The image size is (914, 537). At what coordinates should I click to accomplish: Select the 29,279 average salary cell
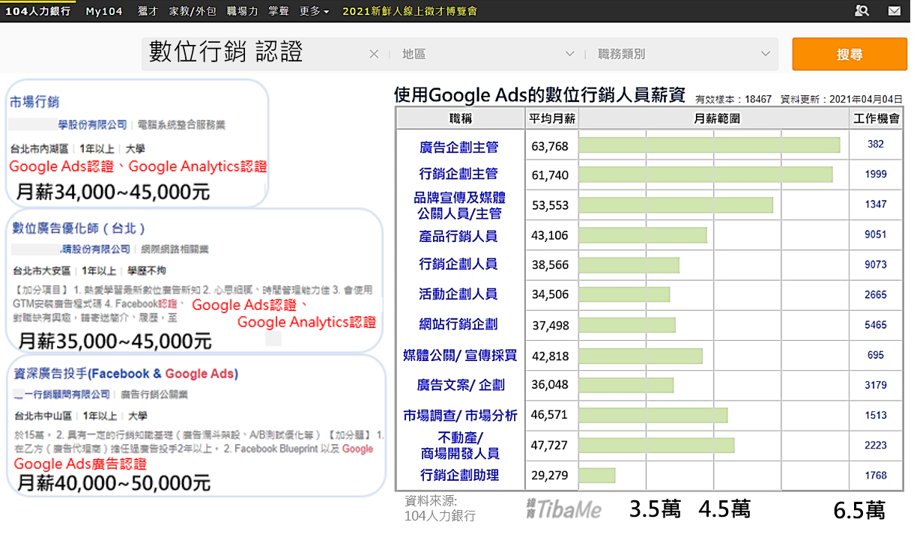[551, 476]
